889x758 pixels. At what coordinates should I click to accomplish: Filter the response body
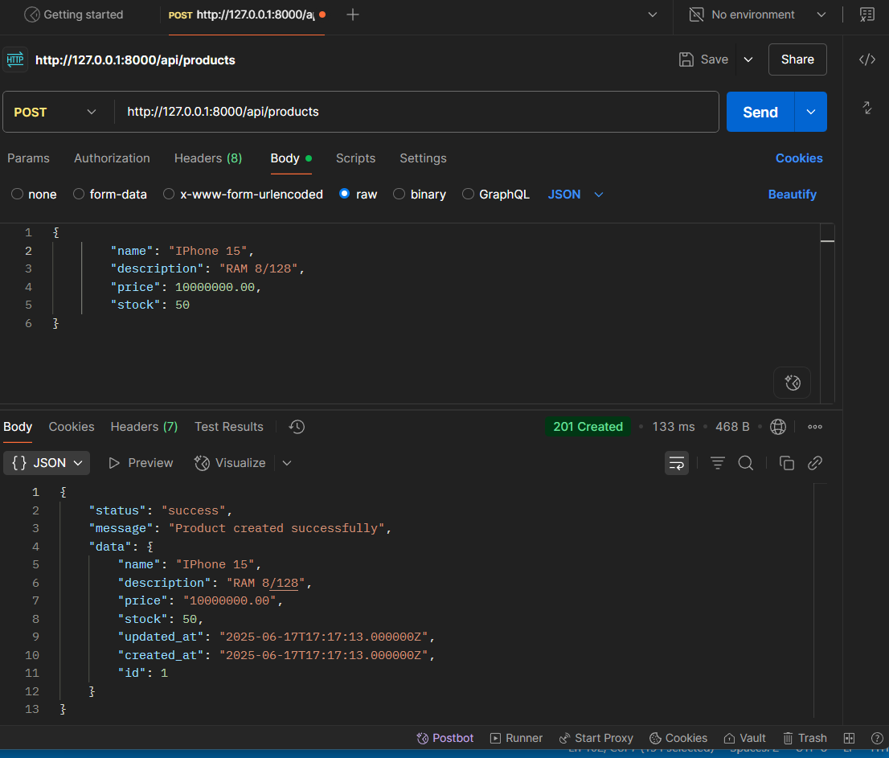(x=717, y=463)
